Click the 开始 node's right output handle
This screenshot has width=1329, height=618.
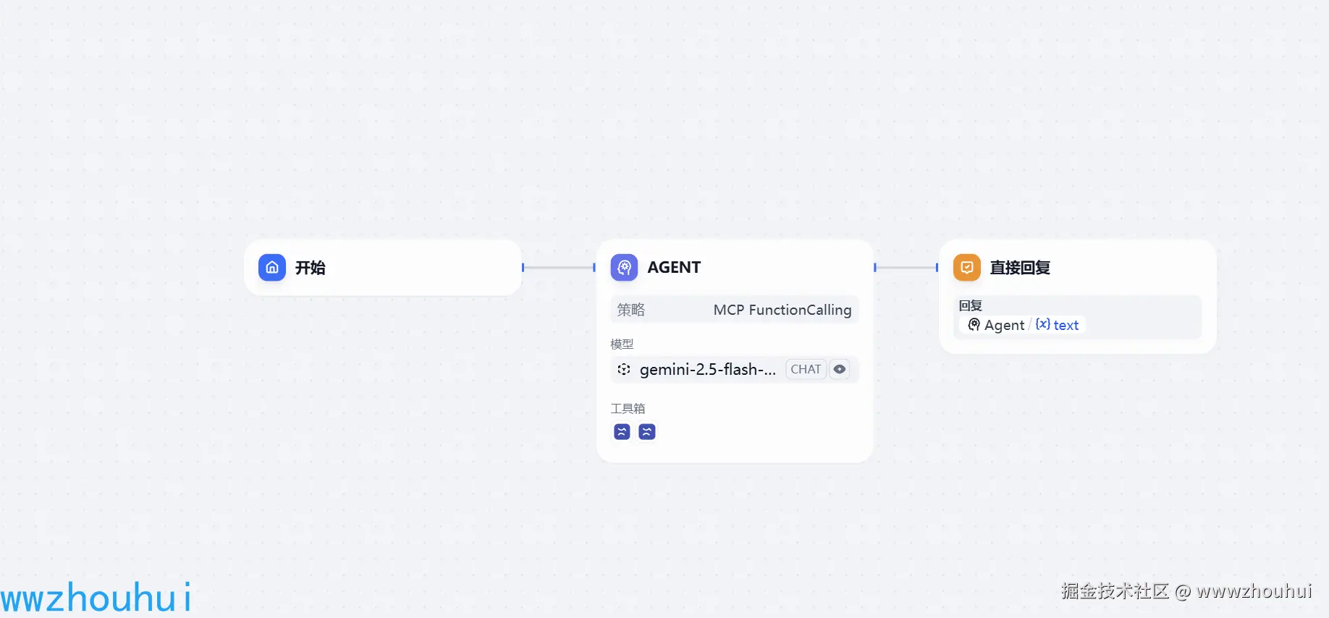pos(523,268)
